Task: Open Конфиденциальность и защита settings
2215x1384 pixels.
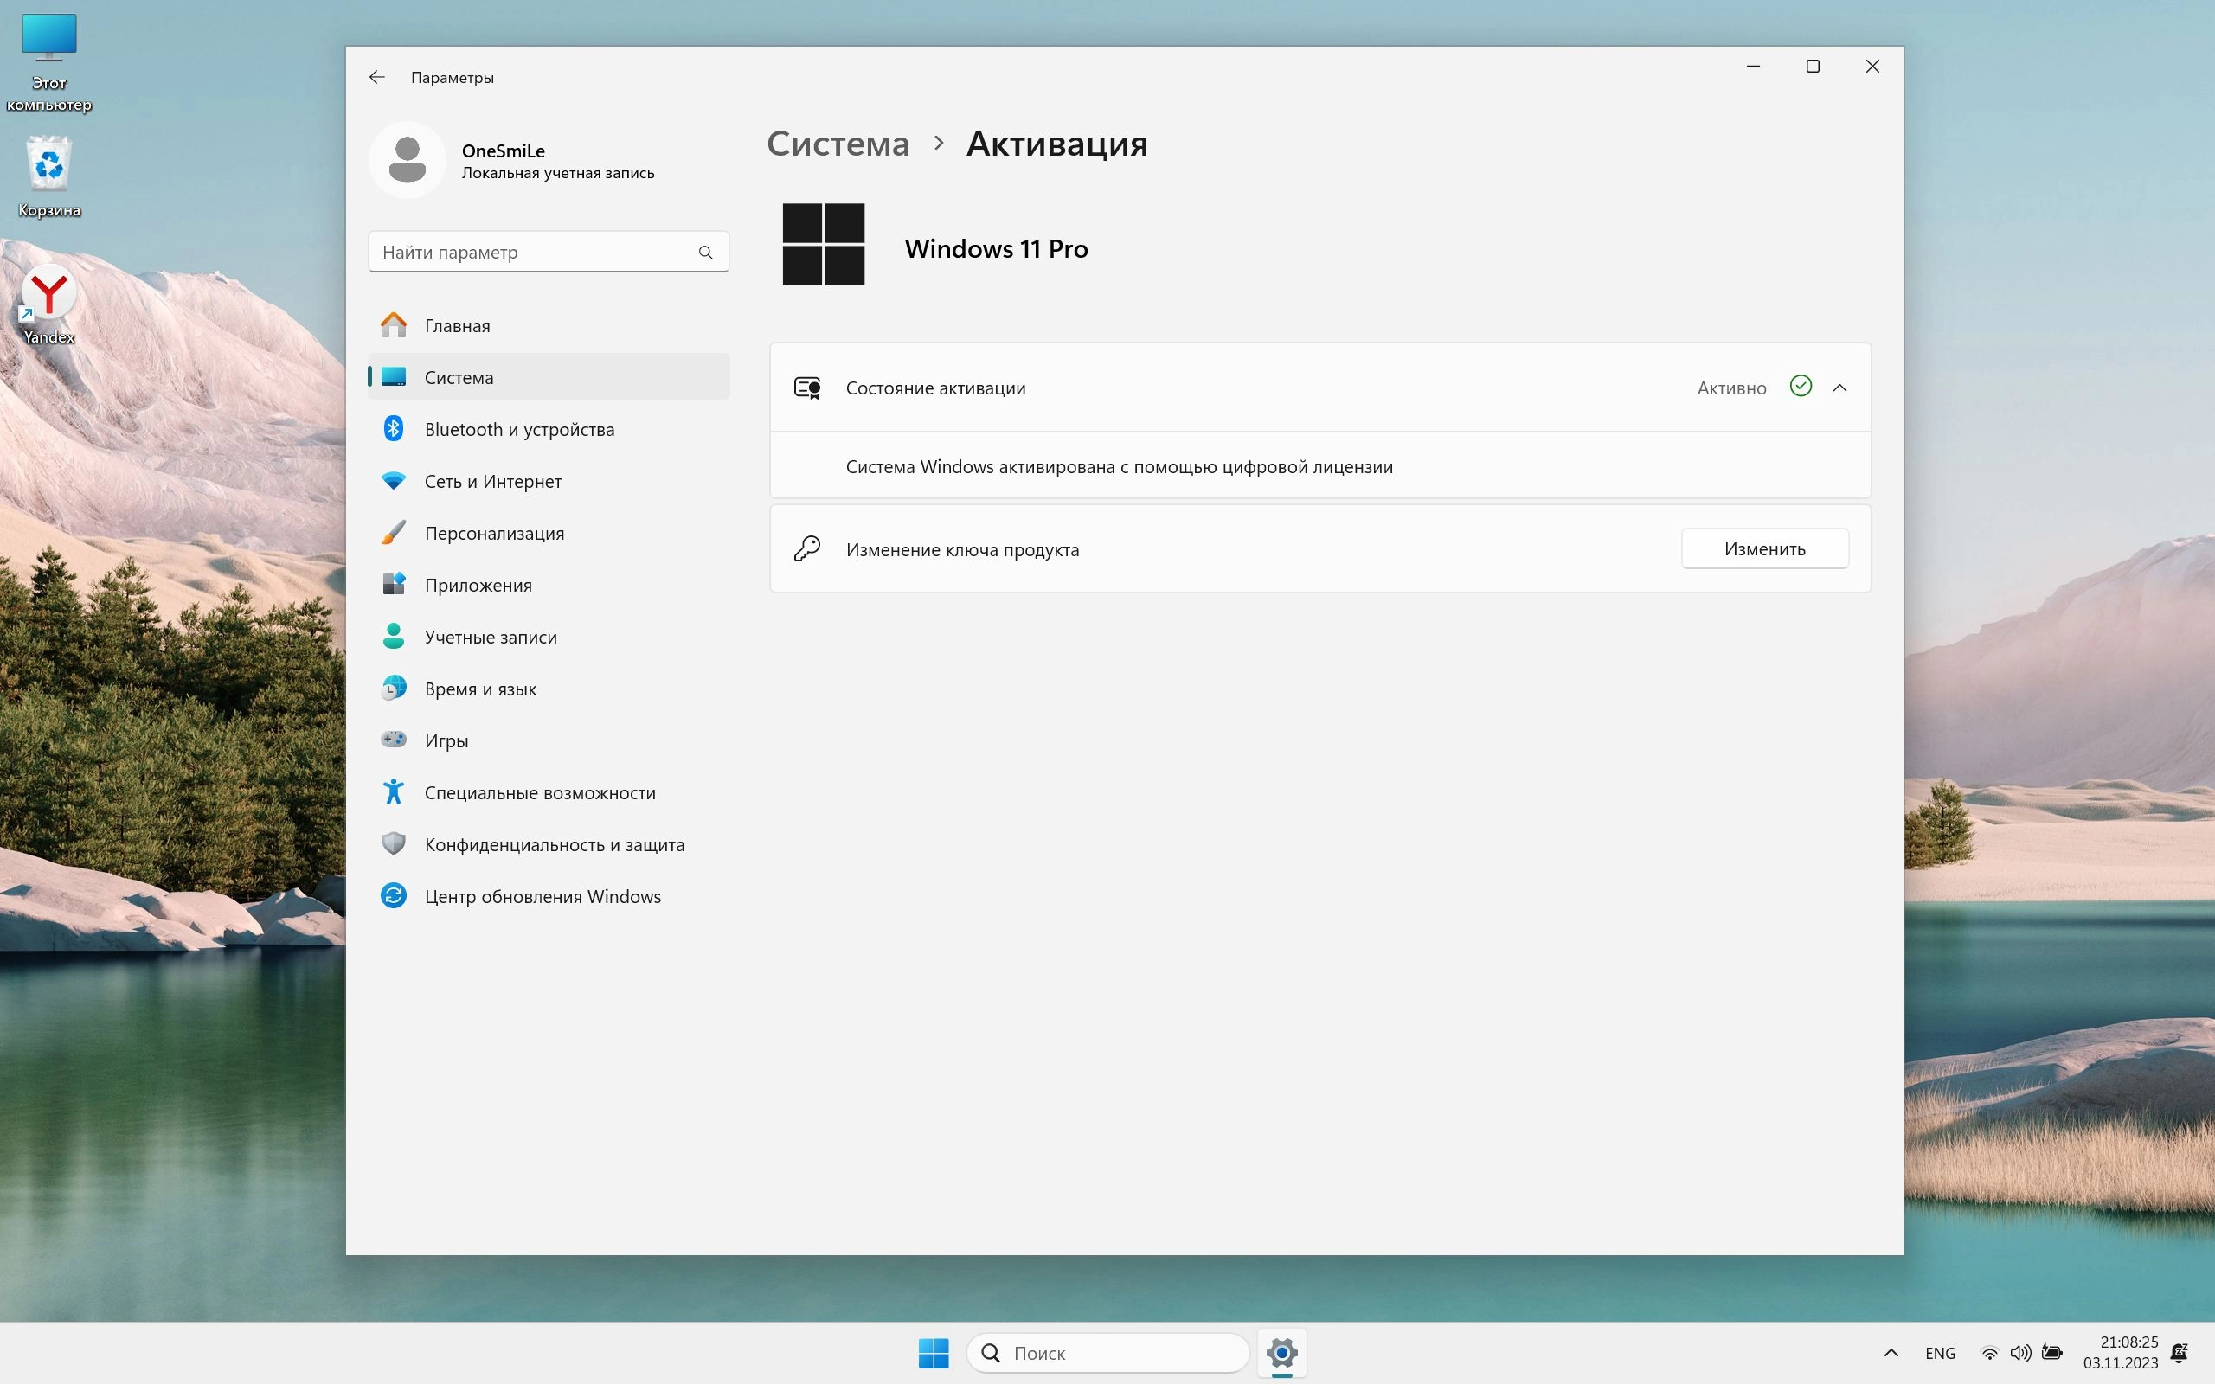Action: point(554,844)
